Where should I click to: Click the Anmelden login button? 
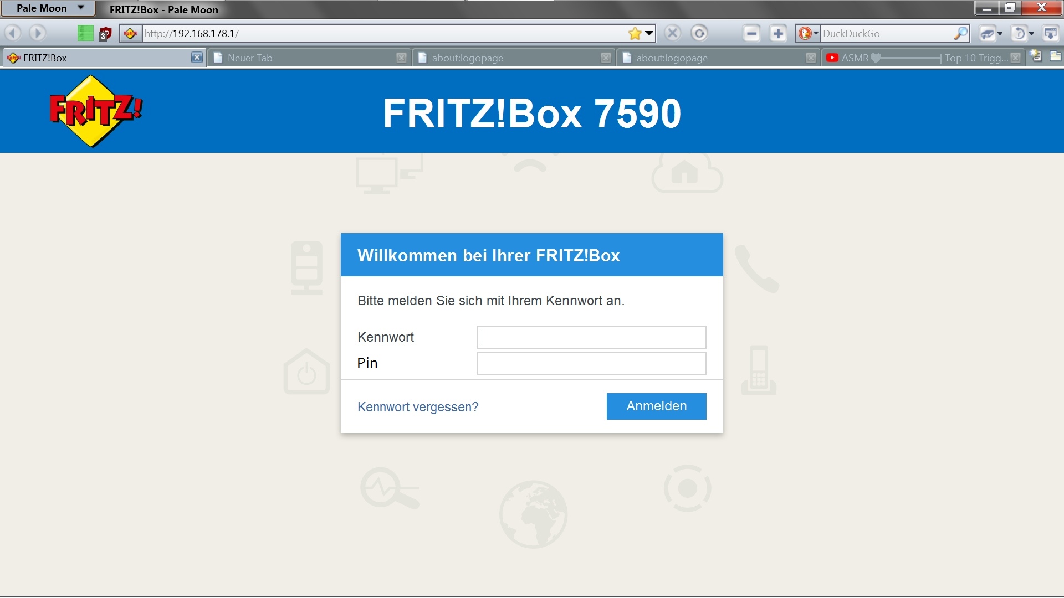656,406
